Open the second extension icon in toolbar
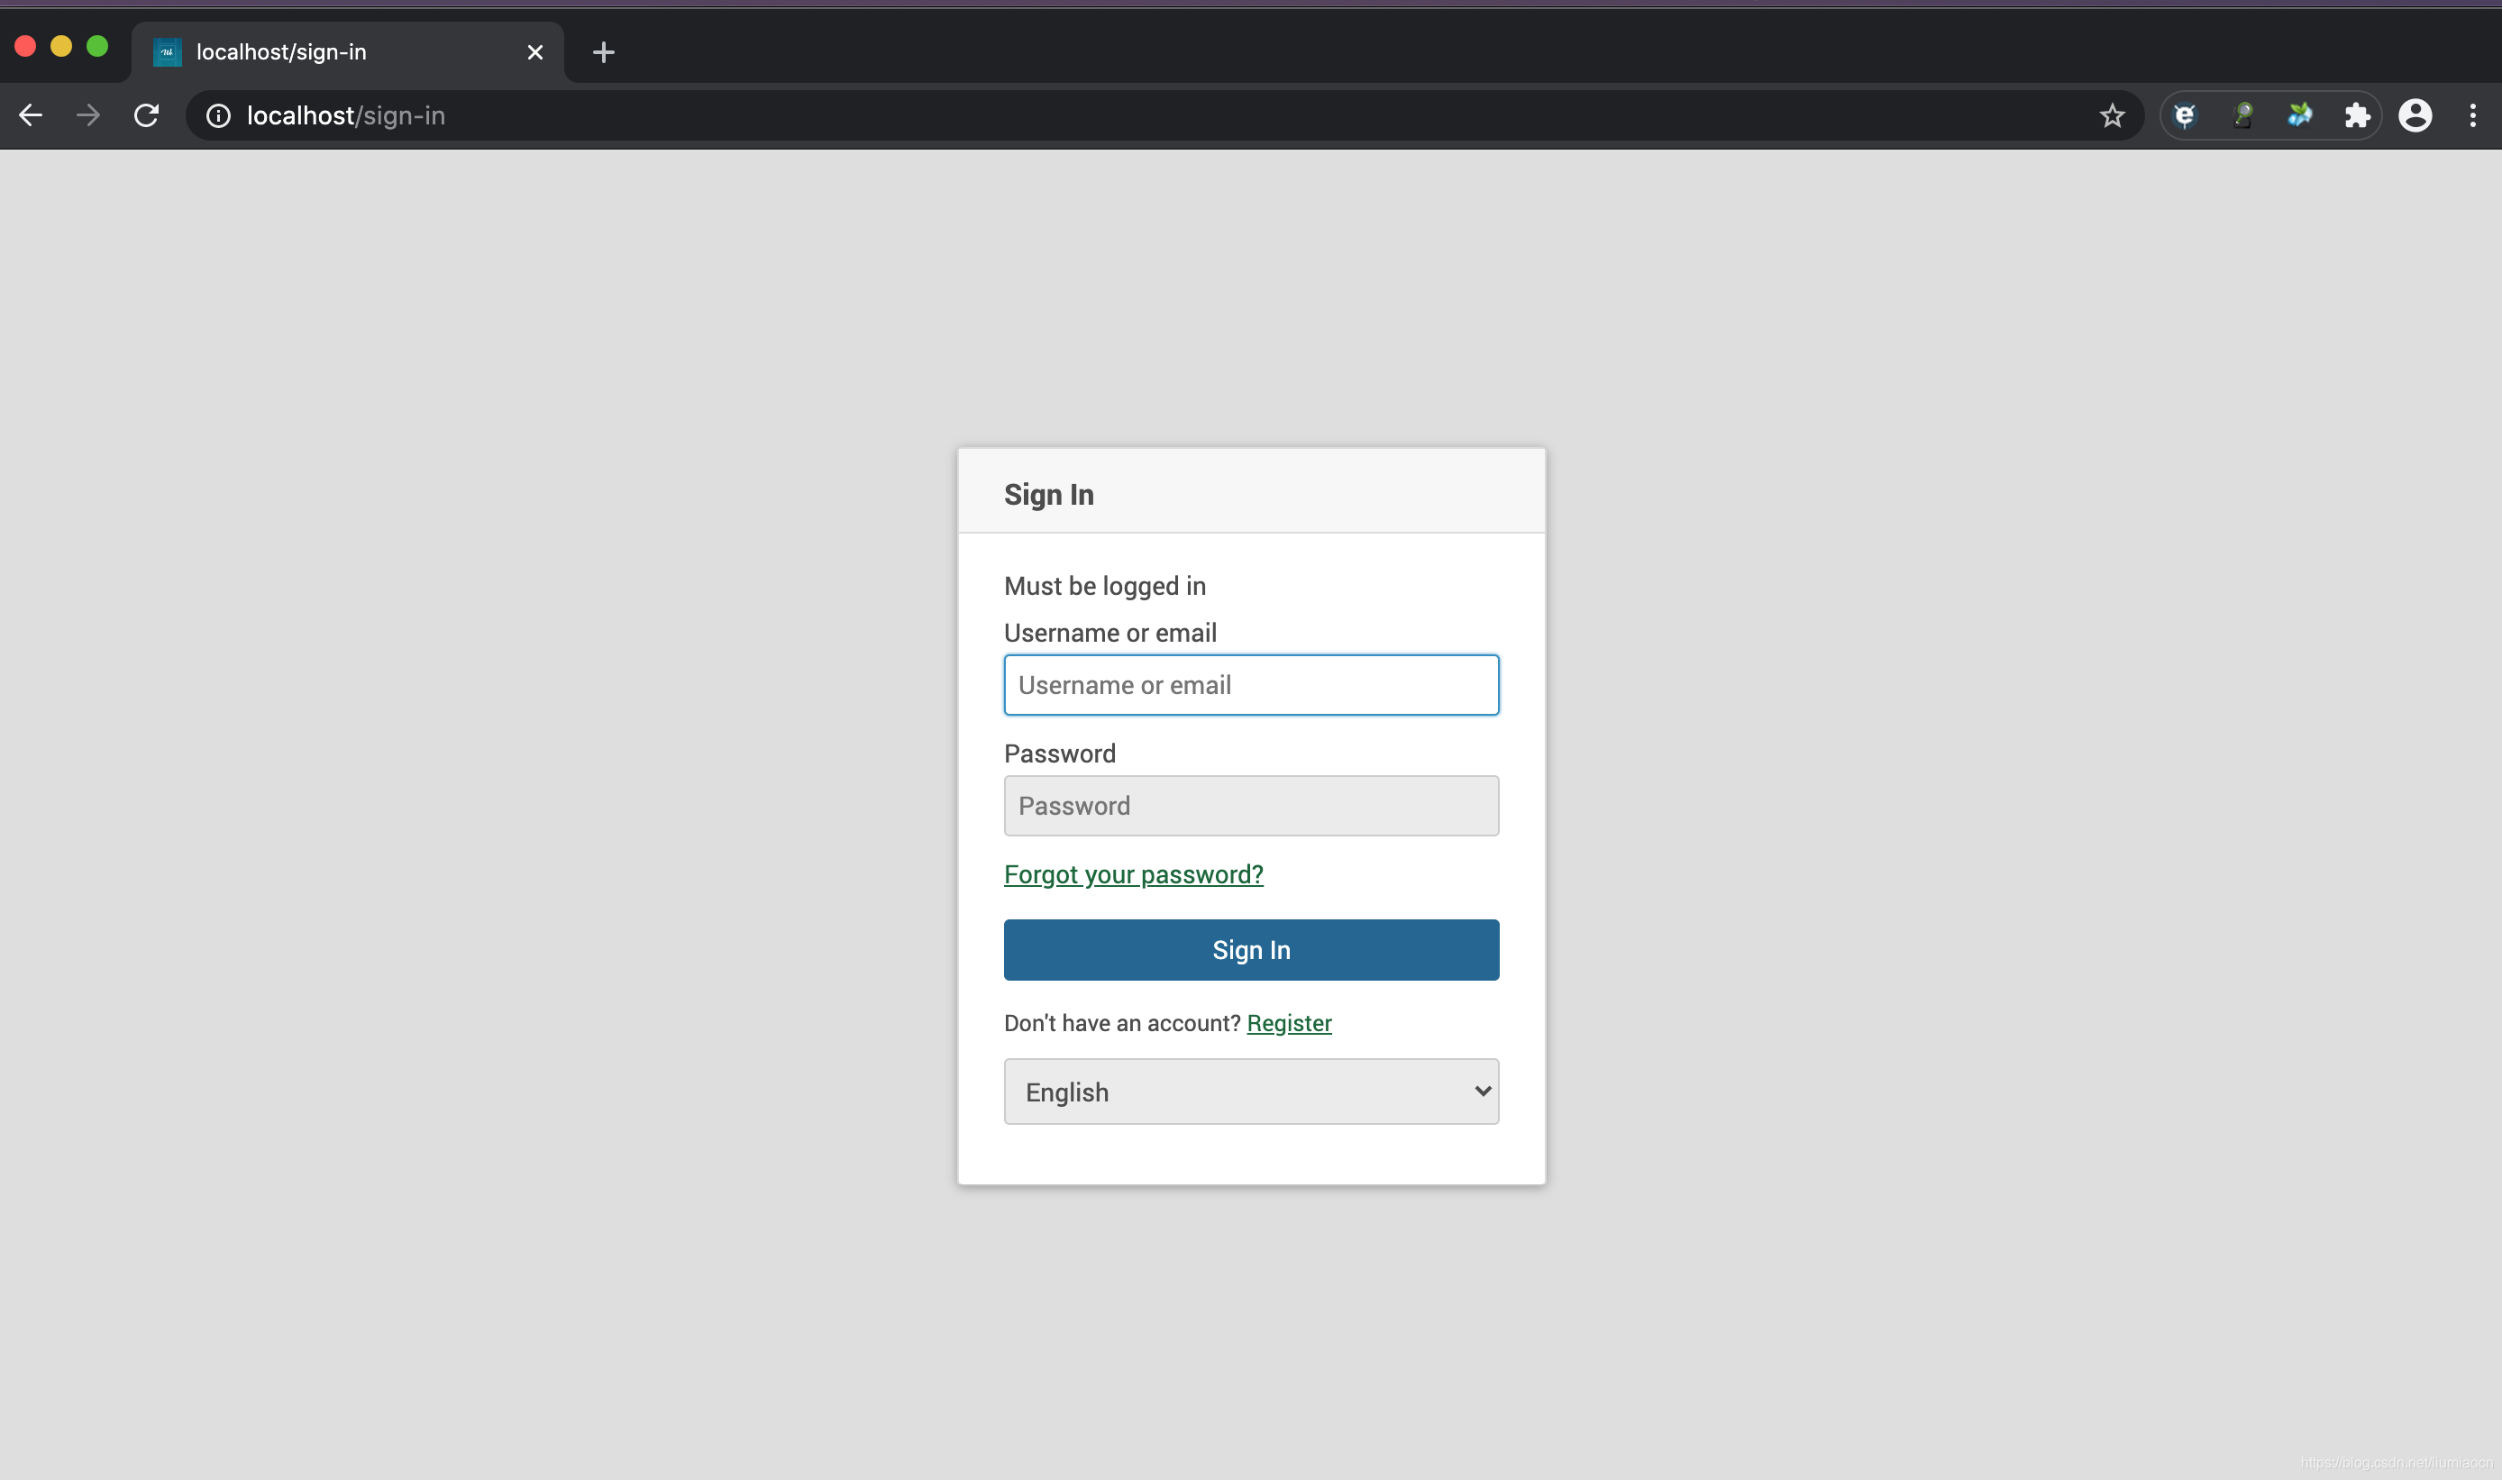The height and width of the screenshot is (1480, 2502). click(x=2242, y=115)
